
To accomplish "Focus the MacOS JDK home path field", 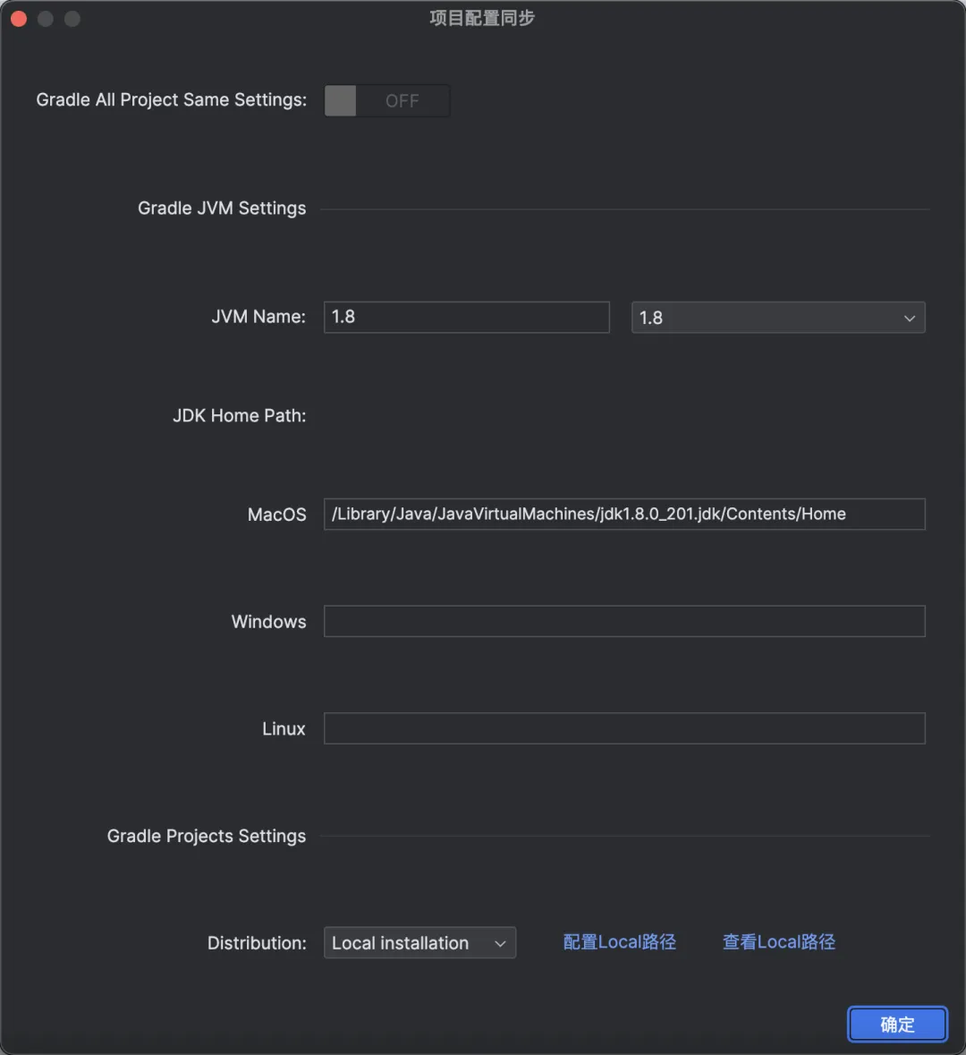I will click(x=623, y=515).
